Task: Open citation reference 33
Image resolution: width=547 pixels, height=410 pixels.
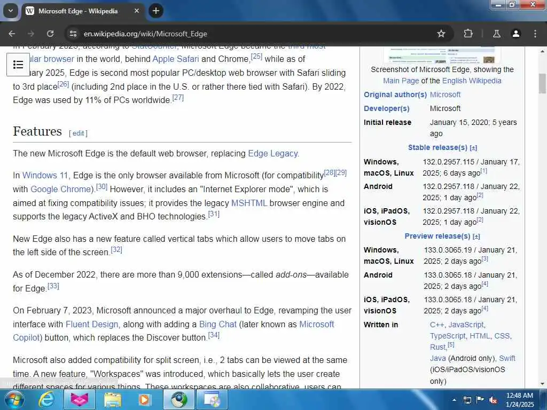Action: point(53,286)
